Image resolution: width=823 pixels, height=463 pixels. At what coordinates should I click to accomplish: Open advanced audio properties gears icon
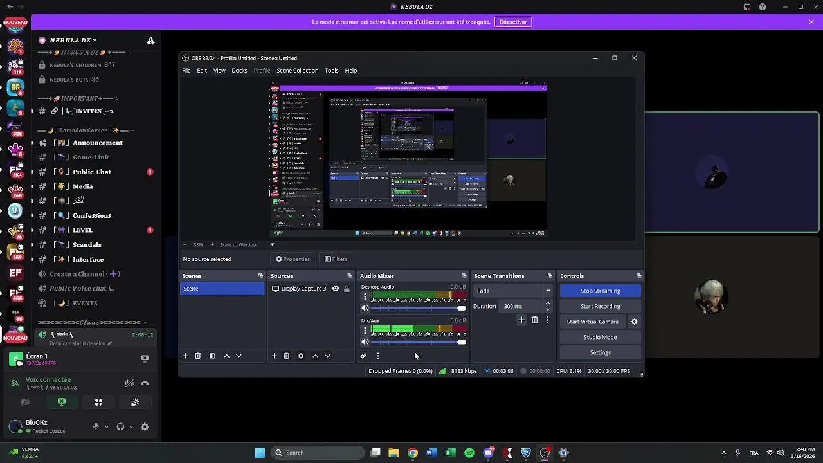[x=363, y=356]
